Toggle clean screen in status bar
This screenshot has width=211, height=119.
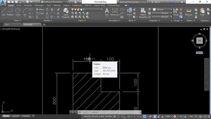click(x=205, y=116)
